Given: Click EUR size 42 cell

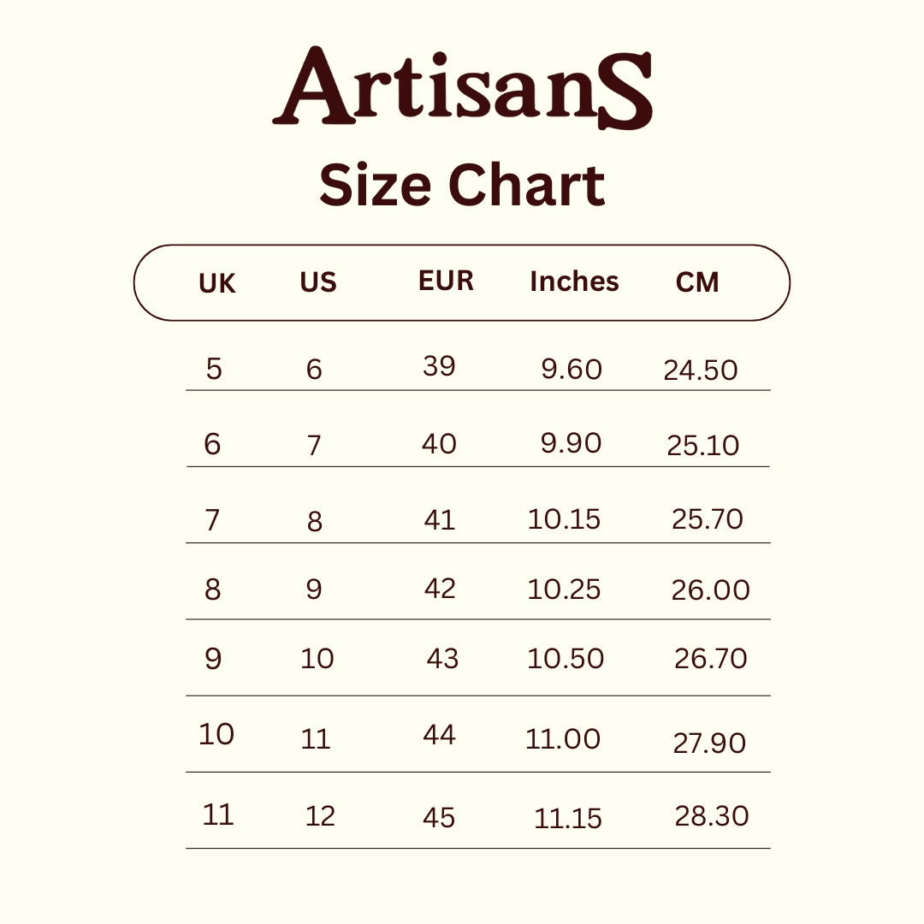Looking at the screenshot, I should pos(440,589).
